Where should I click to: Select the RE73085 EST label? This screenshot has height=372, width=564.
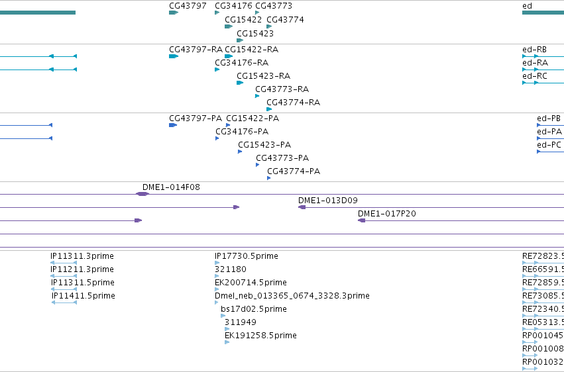point(543,296)
